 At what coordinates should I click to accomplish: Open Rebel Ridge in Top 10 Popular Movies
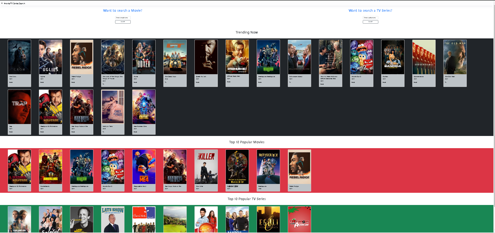(299, 167)
